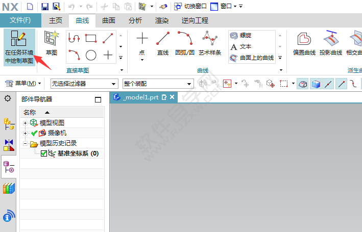Viewport: 362px width, 232px height.
Task: Open the Reuse Library books icon
Action: pos(9,188)
